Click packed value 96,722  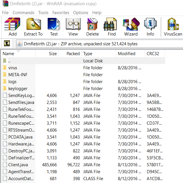point(73,165)
